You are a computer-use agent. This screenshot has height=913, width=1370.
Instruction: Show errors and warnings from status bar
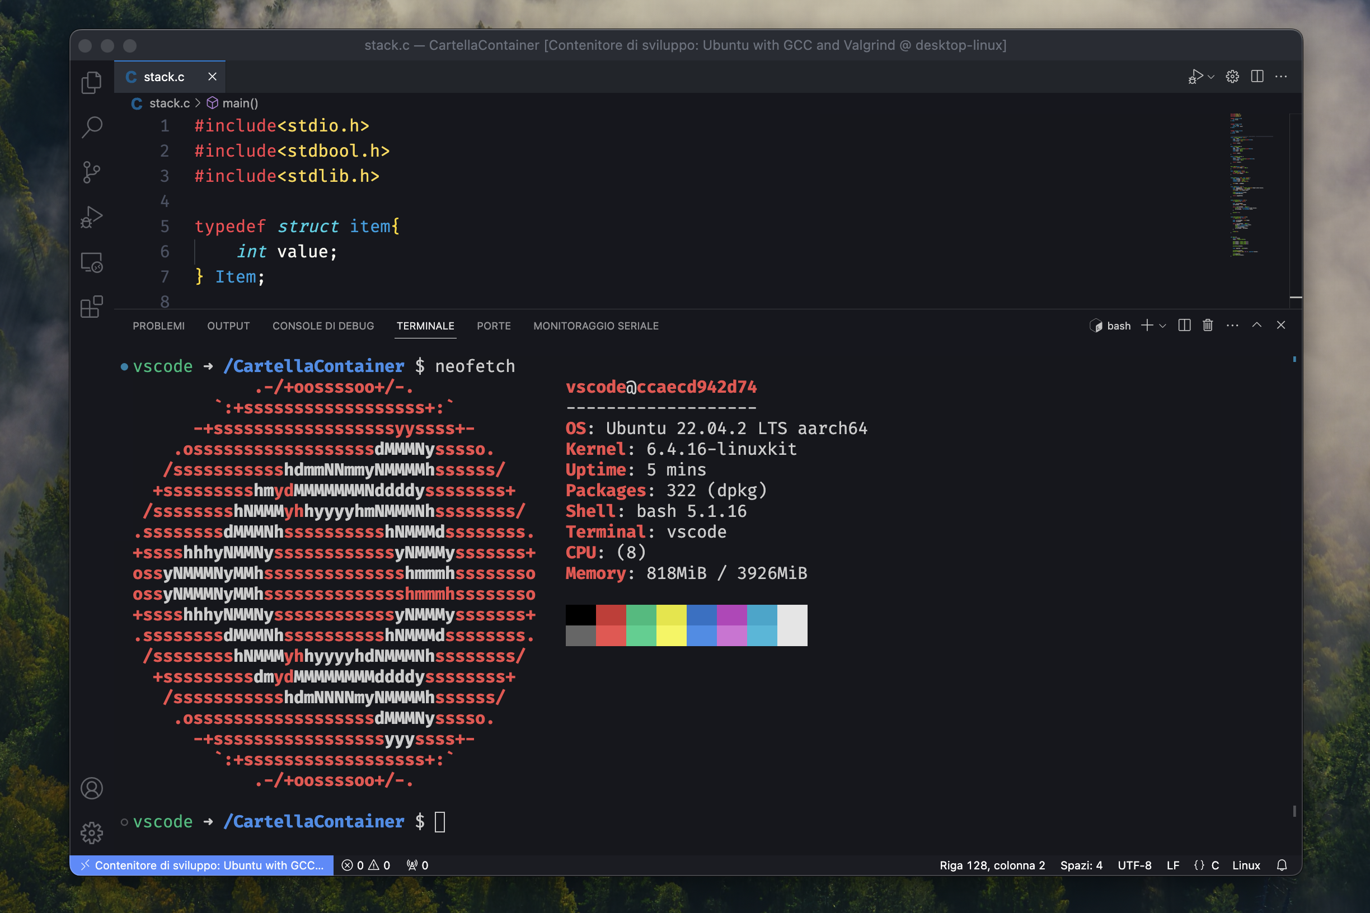[366, 865]
